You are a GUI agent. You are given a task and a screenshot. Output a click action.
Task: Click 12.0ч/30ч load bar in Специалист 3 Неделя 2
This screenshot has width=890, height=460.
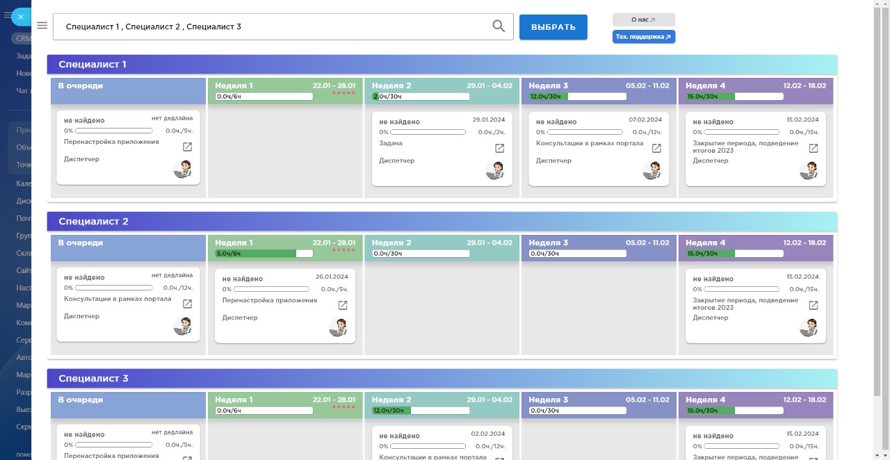tap(421, 411)
